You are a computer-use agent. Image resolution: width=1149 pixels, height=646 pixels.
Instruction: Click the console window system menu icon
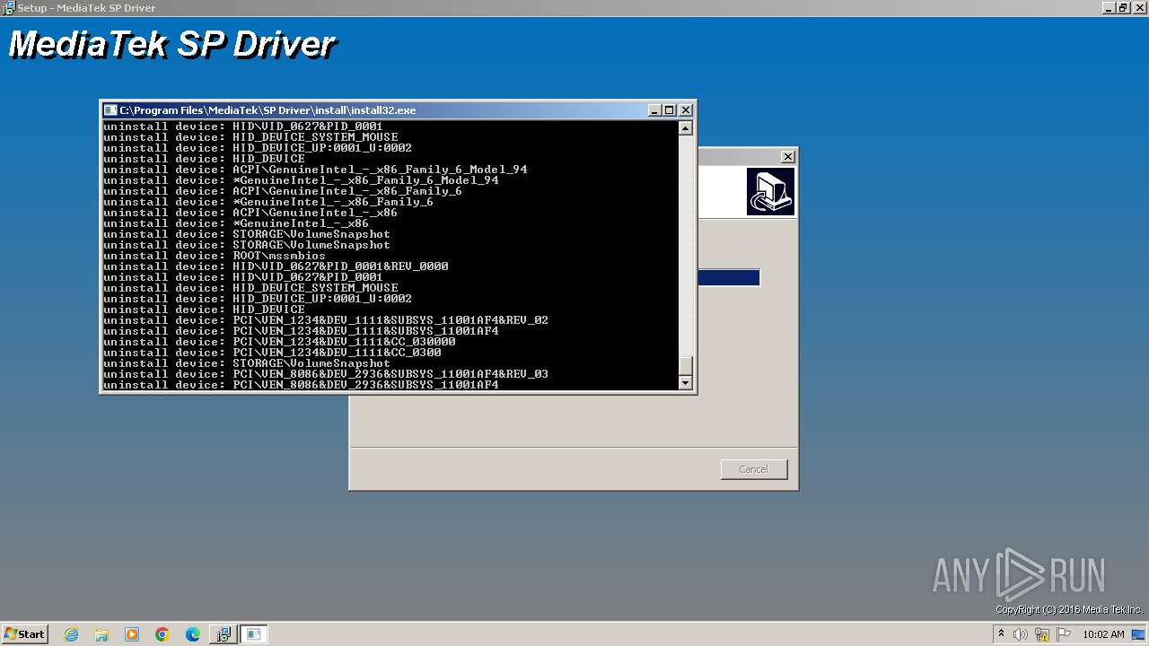click(x=110, y=110)
